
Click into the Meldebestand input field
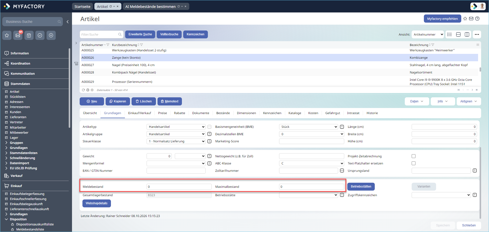click(x=179, y=187)
